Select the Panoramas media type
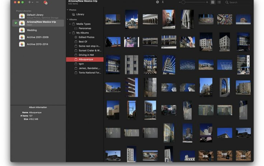This screenshot has width=264, height=166. tap(85, 28)
